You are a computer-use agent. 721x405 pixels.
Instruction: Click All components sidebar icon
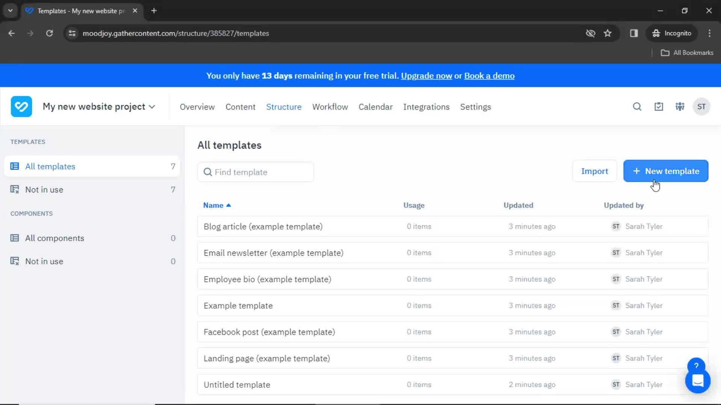pos(15,238)
